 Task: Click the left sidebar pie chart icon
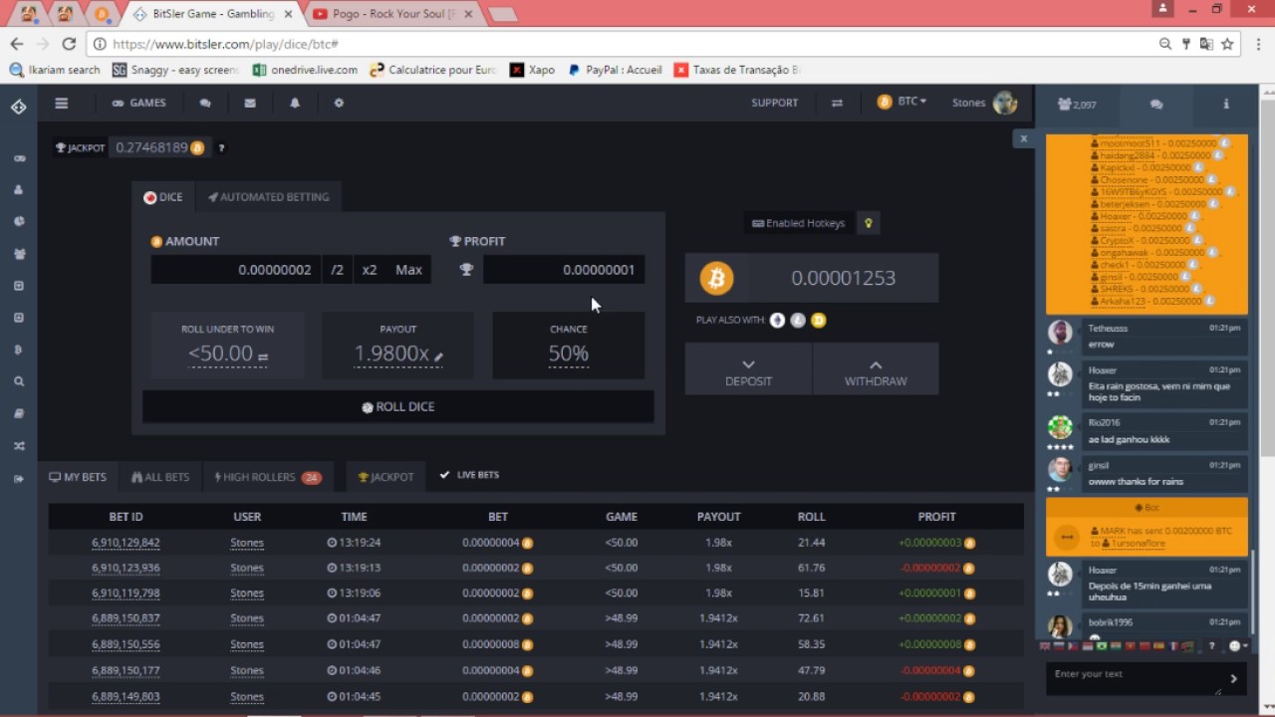pyautogui.click(x=19, y=222)
